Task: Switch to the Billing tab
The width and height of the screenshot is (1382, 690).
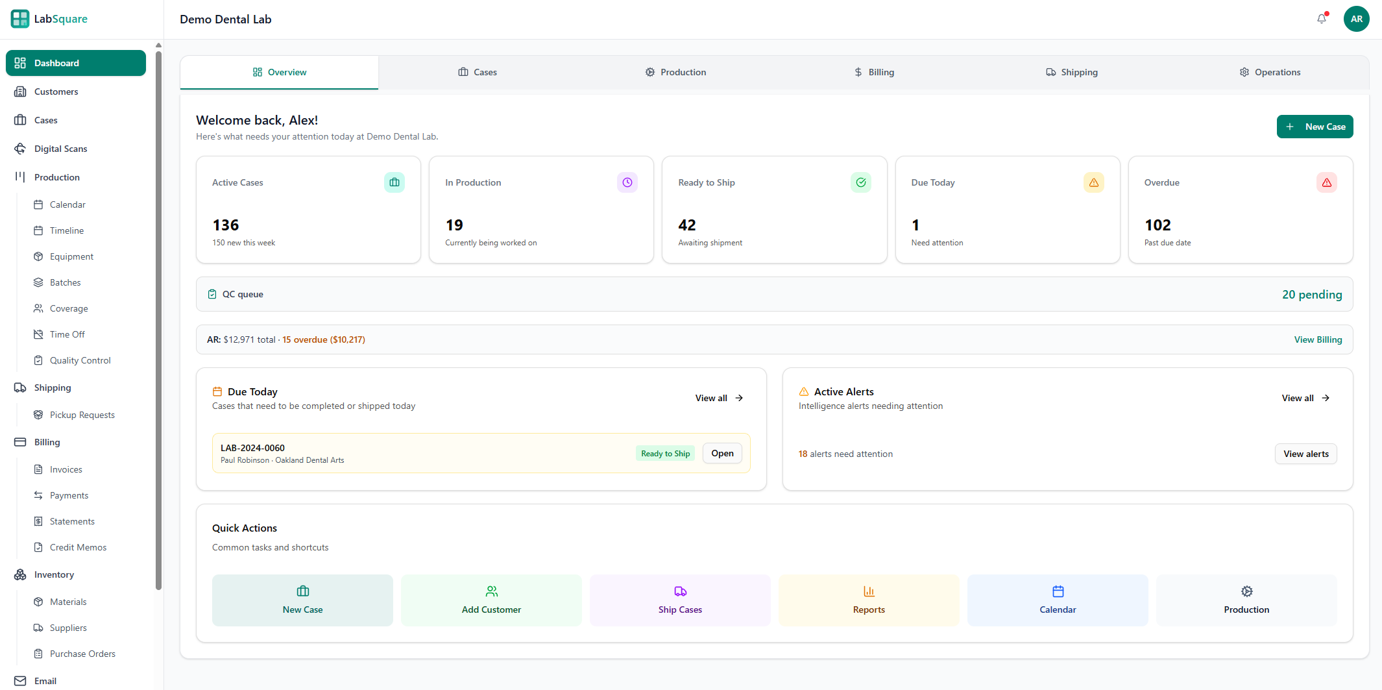Action: pyautogui.click(x=874, y=72)
